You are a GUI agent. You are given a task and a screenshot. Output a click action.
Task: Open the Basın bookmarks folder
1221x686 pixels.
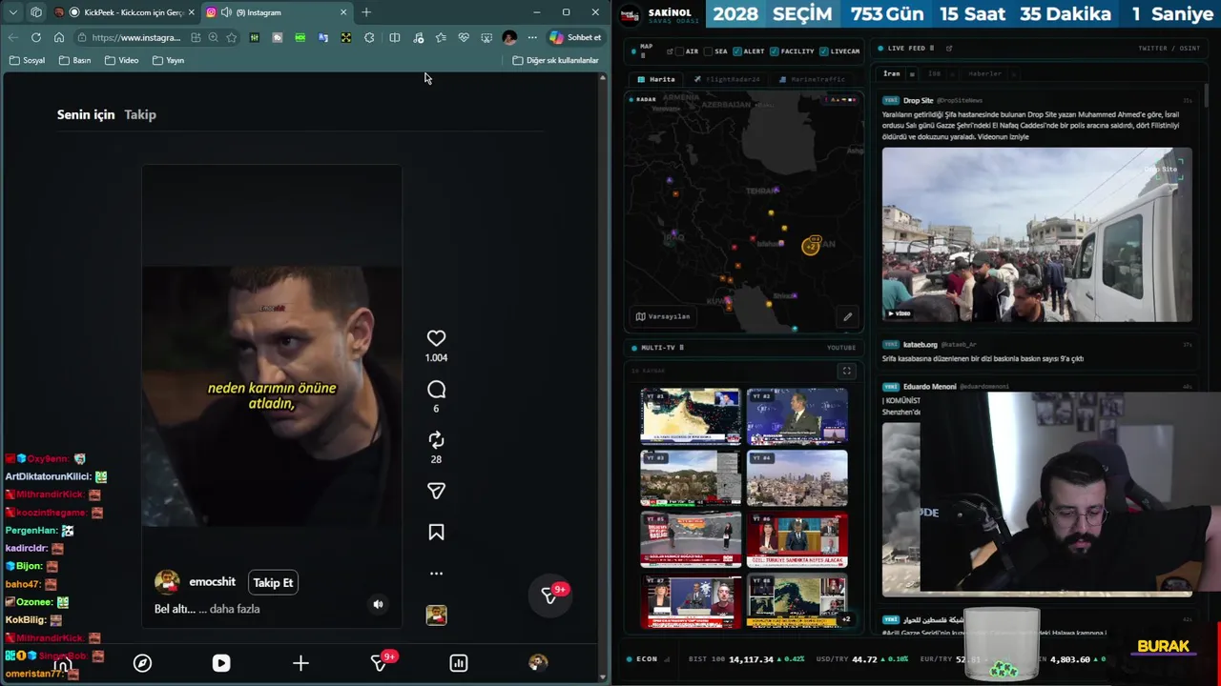(x=75, y=60)
